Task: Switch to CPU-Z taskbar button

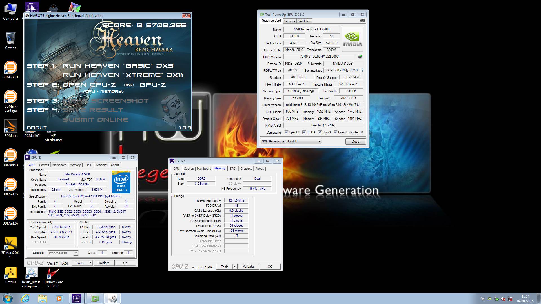Action: tap(77, 298)
